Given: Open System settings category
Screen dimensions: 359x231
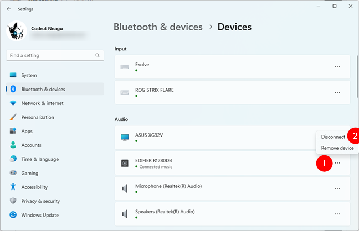Looking at the screenshot, I should [x=55, y=75].
